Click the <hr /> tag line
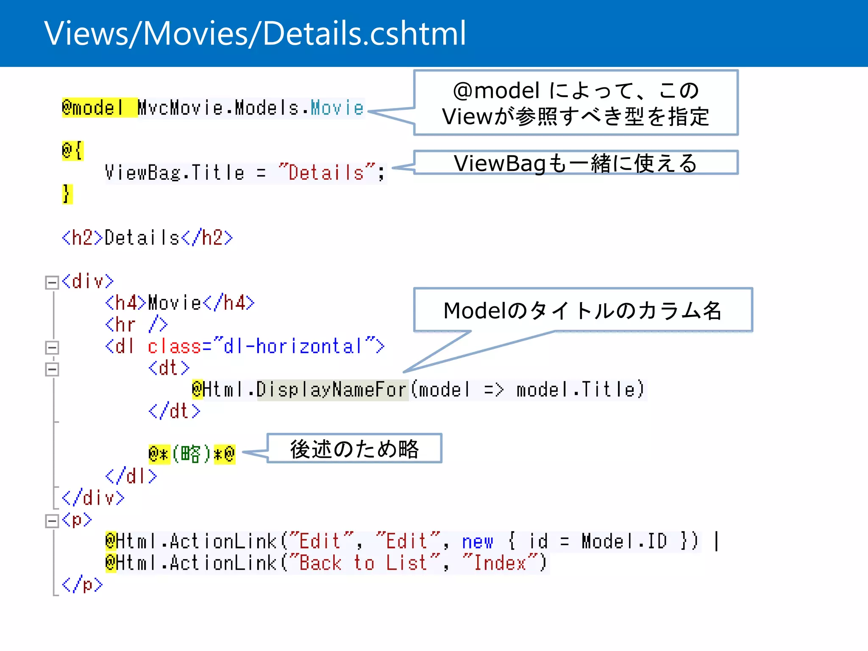 (x=136, y=325)
